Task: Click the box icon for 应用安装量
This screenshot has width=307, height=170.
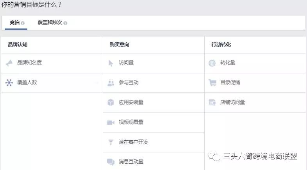Action: (111, 102)
